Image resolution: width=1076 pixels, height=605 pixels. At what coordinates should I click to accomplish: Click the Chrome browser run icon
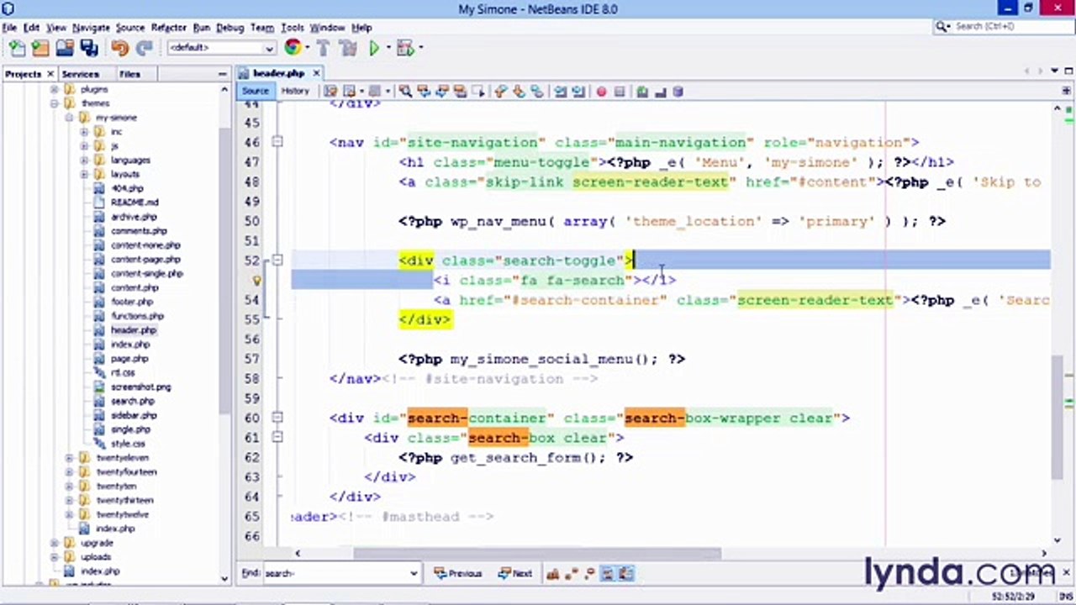click(293, 48)
